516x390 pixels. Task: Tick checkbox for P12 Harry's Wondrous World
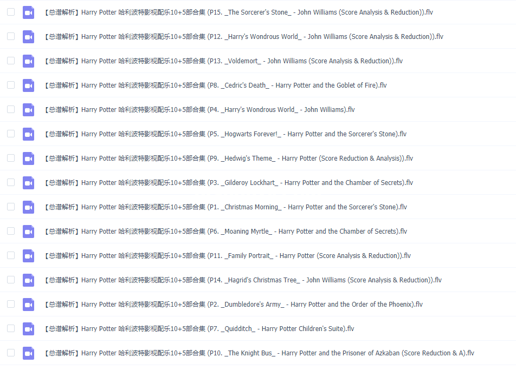click(11, 36)
